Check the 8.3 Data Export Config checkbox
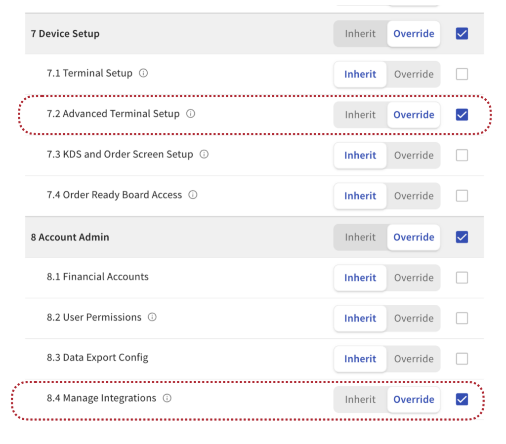The width and height of the screenshot is (506, 444). [x=462, y=359]
